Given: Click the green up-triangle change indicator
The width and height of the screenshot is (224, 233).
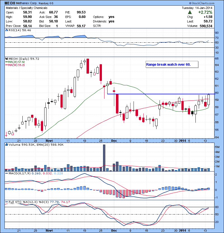Looking at the screenshot, I should pos(190,12).
